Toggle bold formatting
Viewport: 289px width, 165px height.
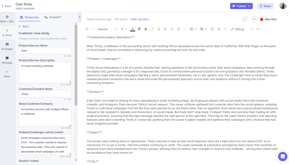[x=146, y=29]
